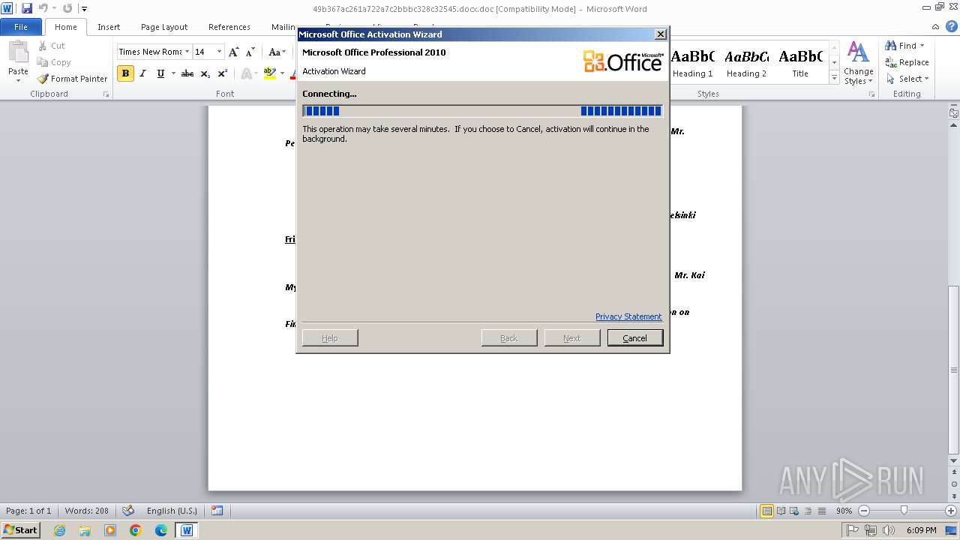Click the Text Highlight Color icon

click(x=270, y=73)
